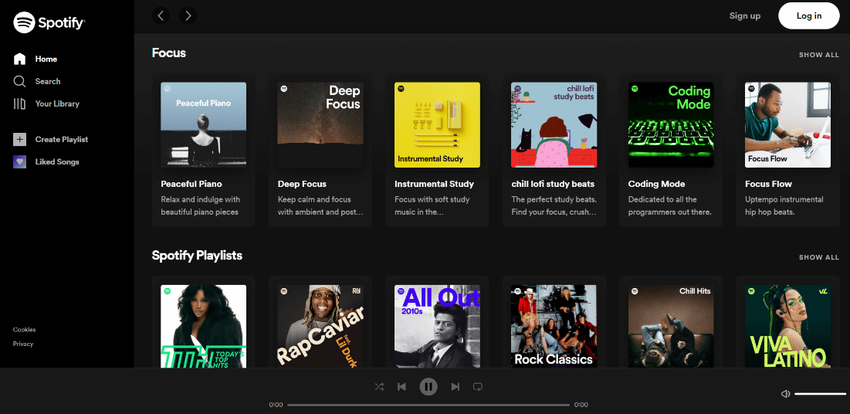The width and height of the screenshot is (850, 414).
Task: Click the volume slider bar
Action: click(820, 394)
